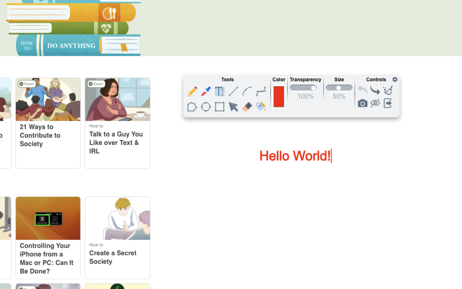Click the two people whispering thumbnail
The image size is (462, 289).
click(x=118, y=218)
